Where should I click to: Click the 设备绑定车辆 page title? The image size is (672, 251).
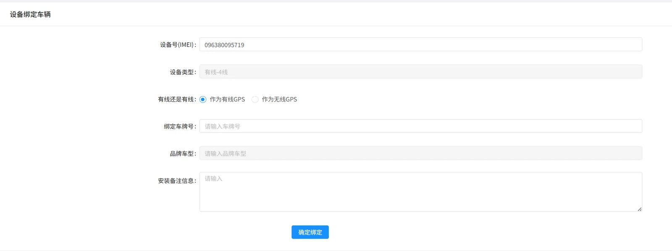tap(30, 14)
